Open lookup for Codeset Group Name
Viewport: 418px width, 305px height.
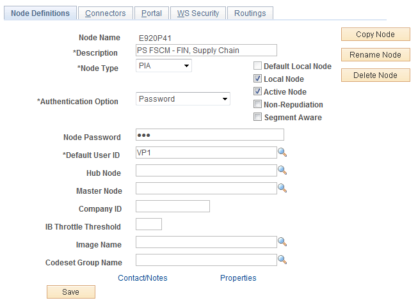[x=282, y=260]
